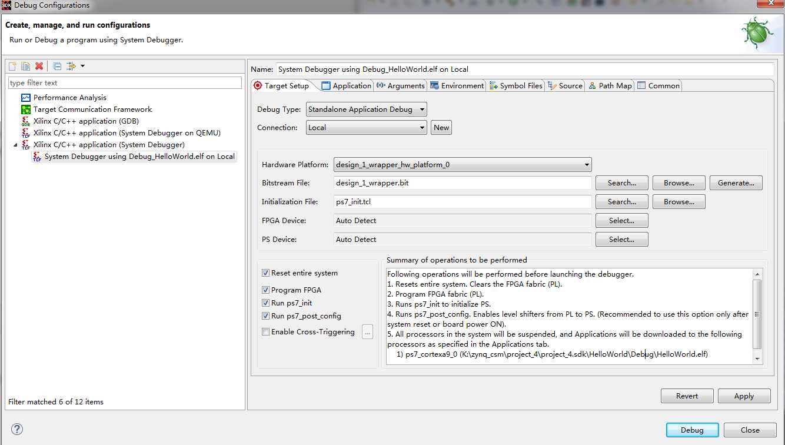Click the Bitstream File field

coord(463,183)
